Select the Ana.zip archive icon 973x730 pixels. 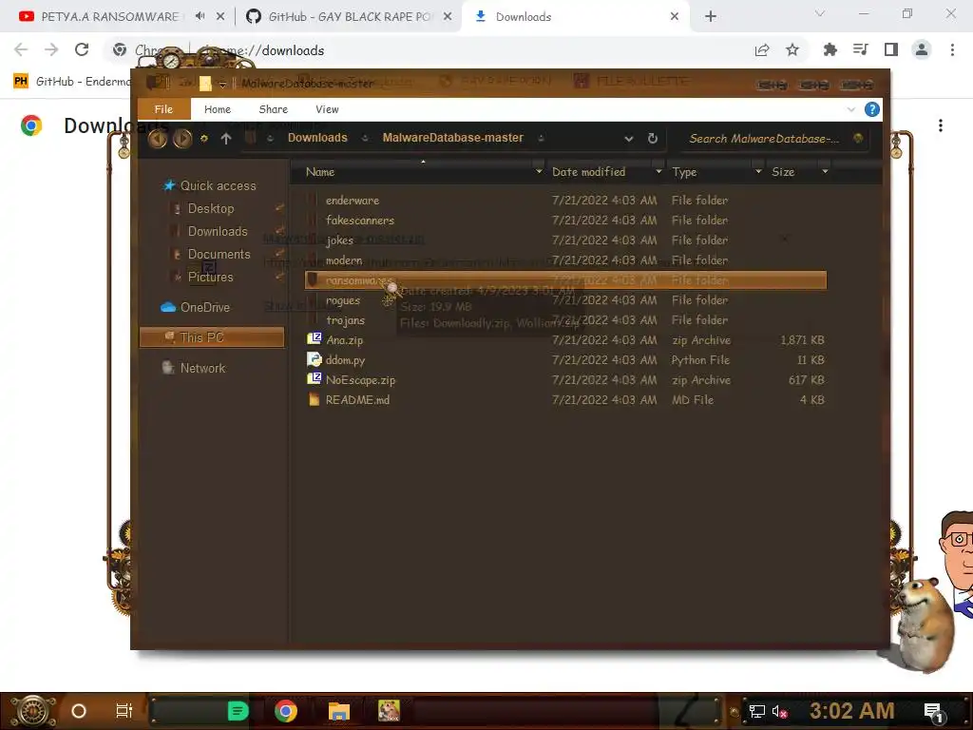pyautogui.click(x=314, y=339)
